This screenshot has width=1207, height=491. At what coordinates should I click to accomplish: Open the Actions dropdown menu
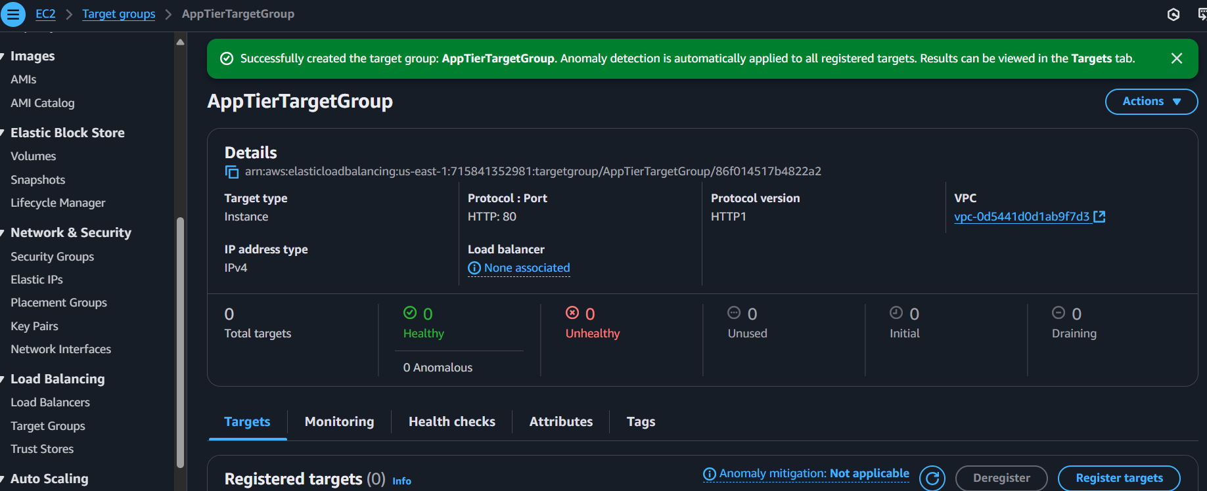1151,102
